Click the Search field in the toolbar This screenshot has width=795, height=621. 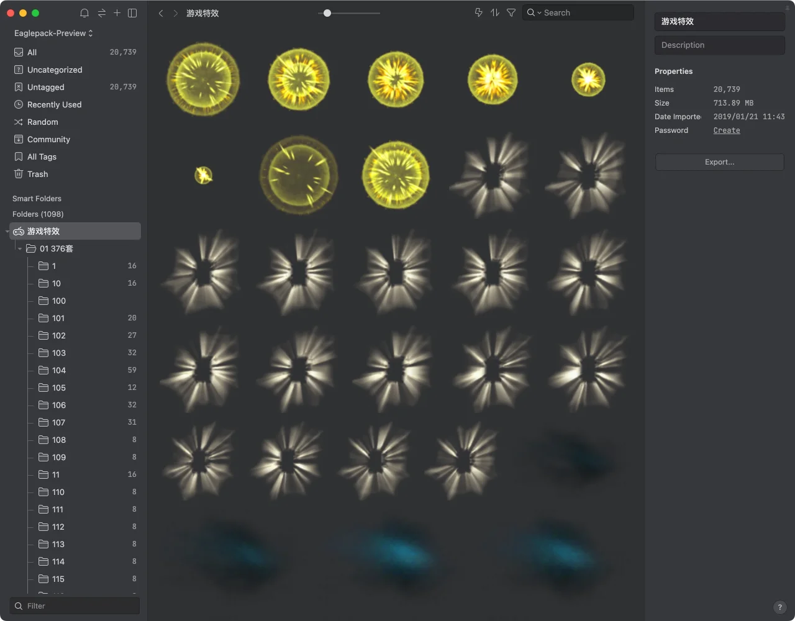578,12
